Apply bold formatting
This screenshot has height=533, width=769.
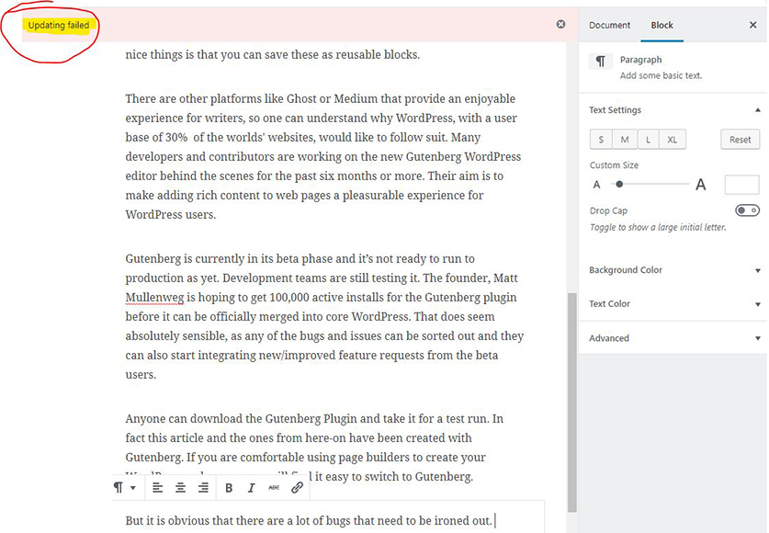229,488
